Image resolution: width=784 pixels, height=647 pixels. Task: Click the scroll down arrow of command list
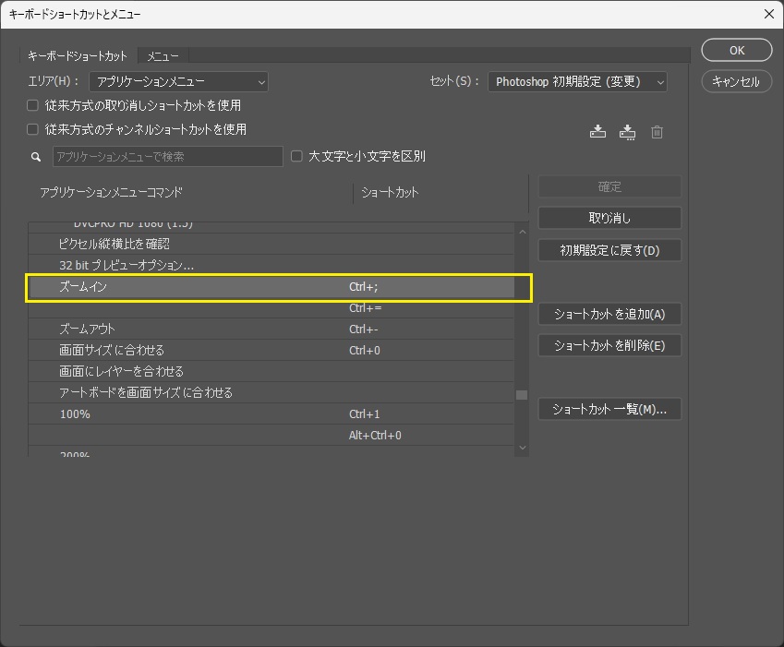tap(522, 448)
